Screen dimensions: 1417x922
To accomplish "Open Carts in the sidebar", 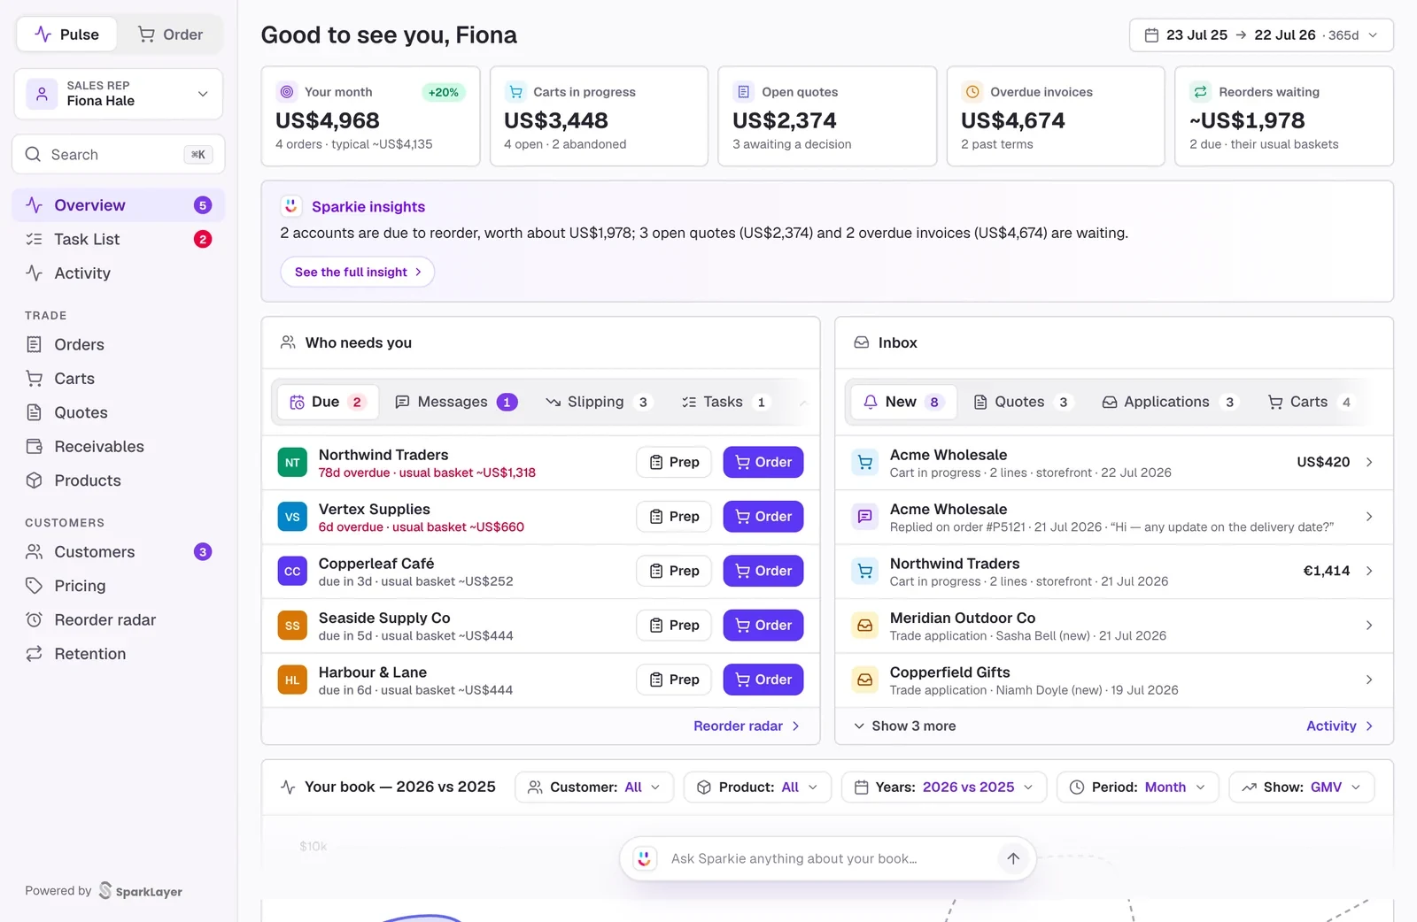I will tap(118, 379).
